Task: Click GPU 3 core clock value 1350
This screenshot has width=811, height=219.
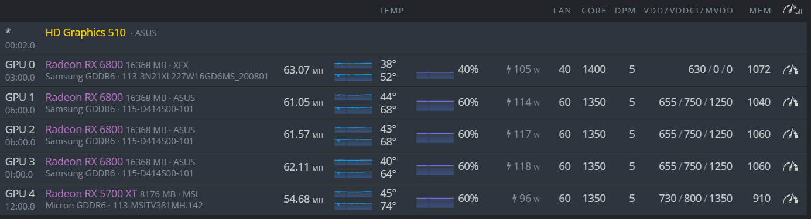Action: [594, 166]
